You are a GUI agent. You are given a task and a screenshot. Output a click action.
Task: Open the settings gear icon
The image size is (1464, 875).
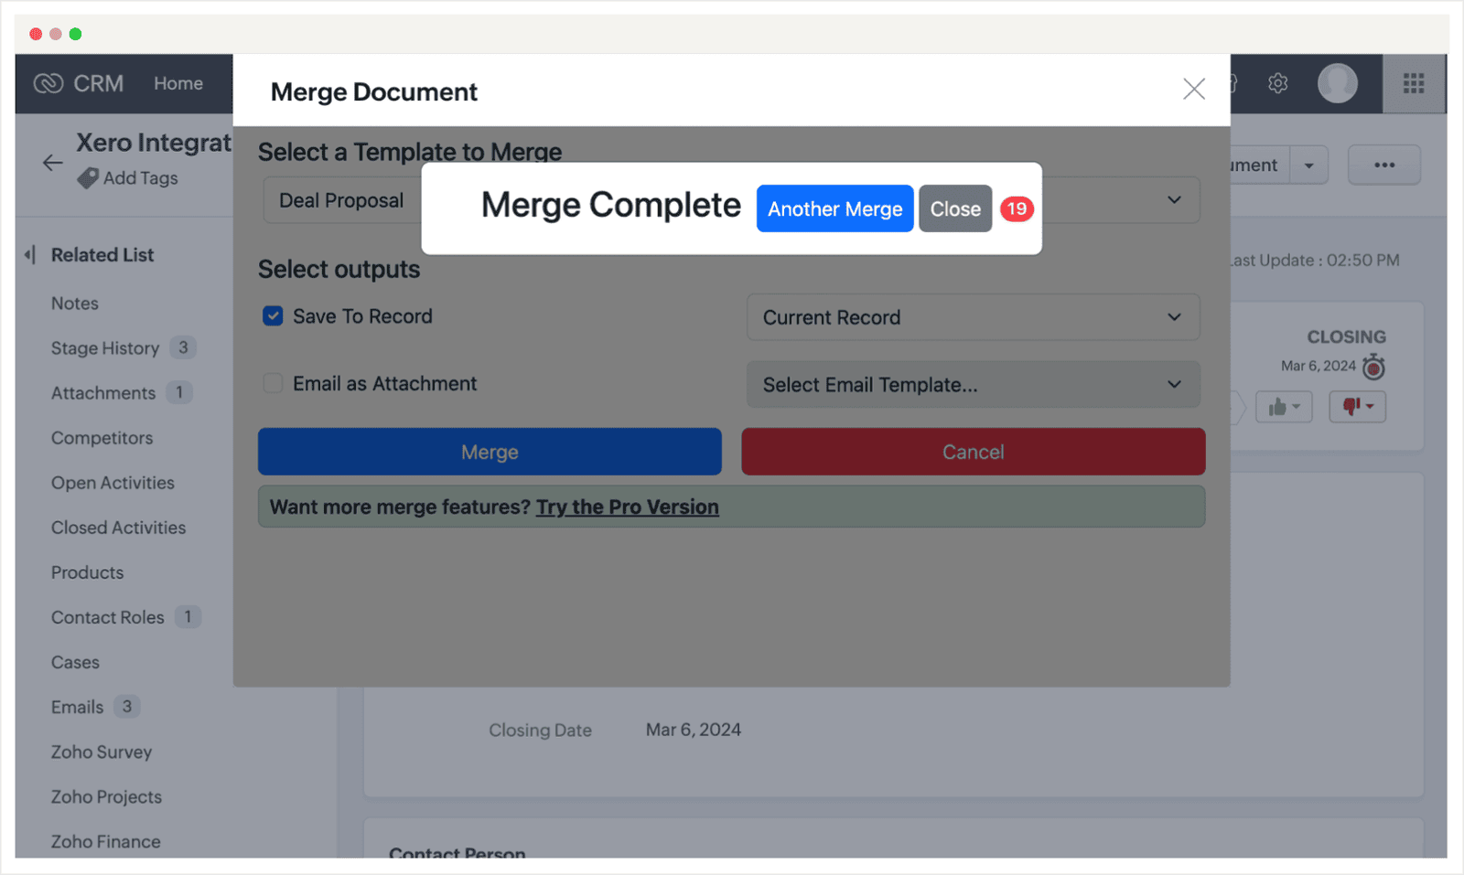coord(1278,83)
